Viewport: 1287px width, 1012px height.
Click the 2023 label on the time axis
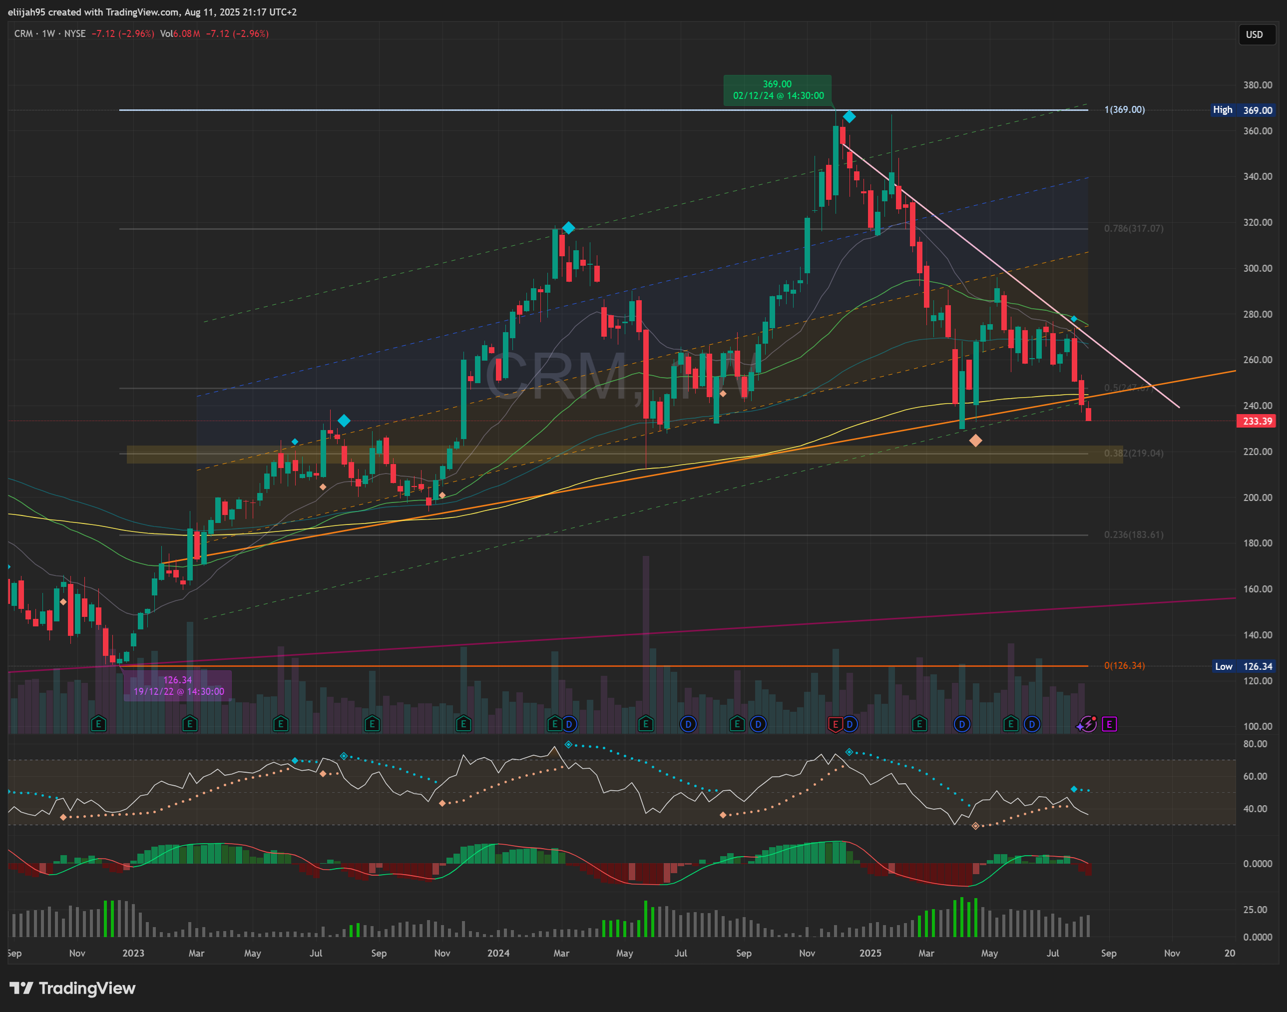133,954
